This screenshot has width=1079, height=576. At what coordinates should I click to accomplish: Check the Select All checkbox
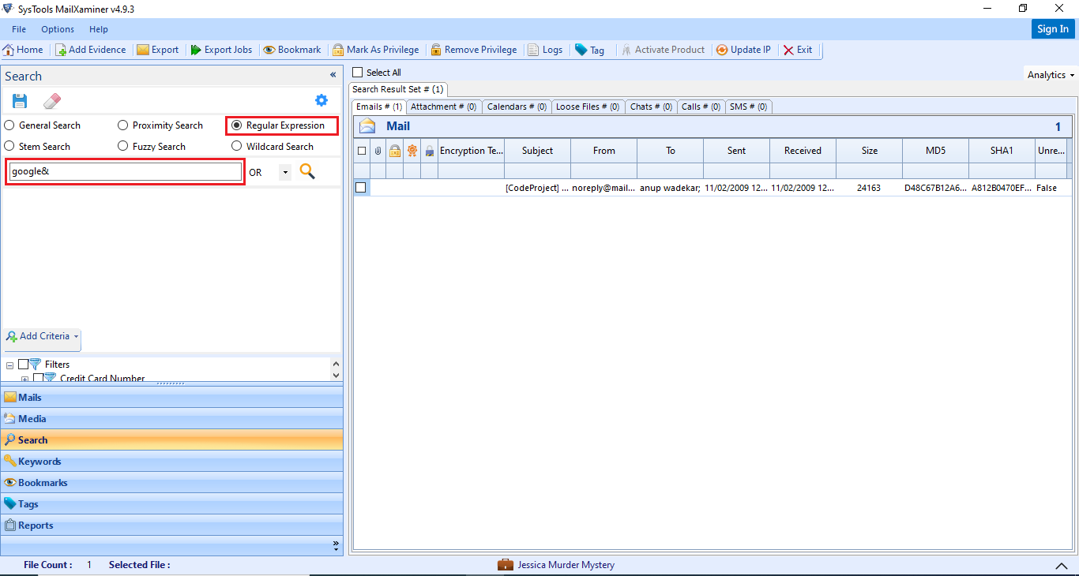point(356,71)
